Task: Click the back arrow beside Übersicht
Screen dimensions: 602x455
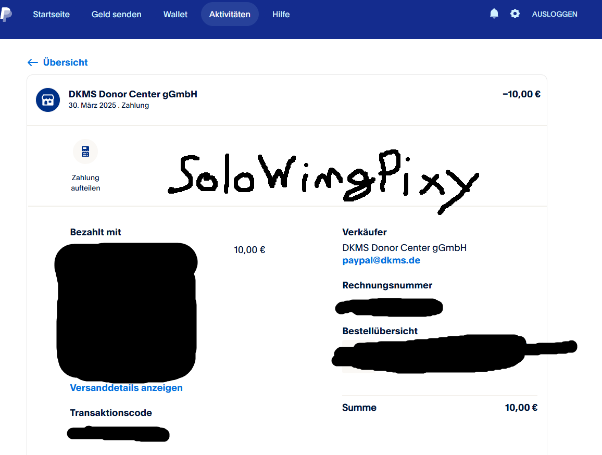Action: (33, 62)
